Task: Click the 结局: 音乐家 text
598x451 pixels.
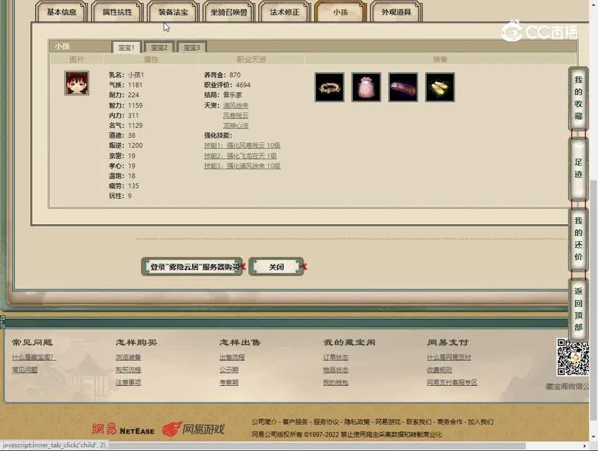Action: pyautogui.click(x=223, y=95)
